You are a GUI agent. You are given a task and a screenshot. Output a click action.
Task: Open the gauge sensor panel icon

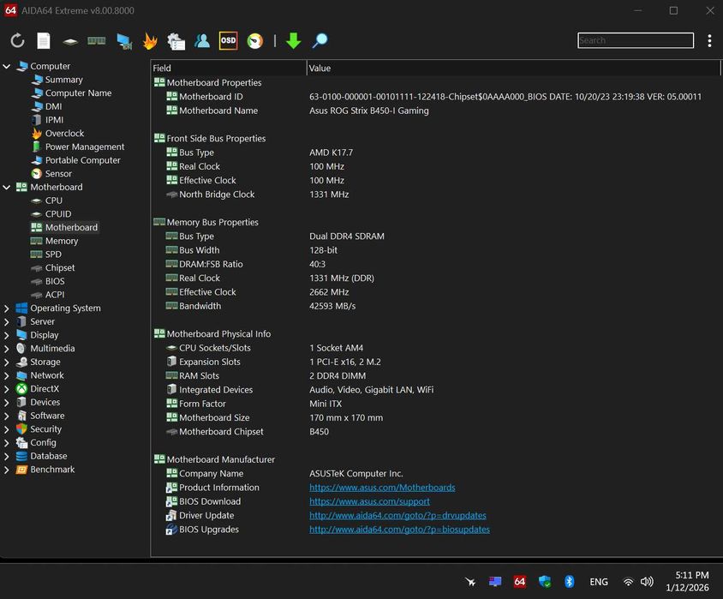click(254, 40)
